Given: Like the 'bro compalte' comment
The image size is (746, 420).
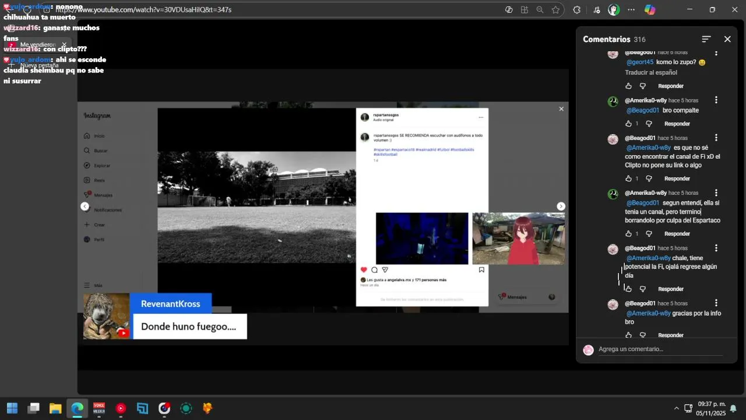Looking at the screenshot, I should (x=628, y=124).
